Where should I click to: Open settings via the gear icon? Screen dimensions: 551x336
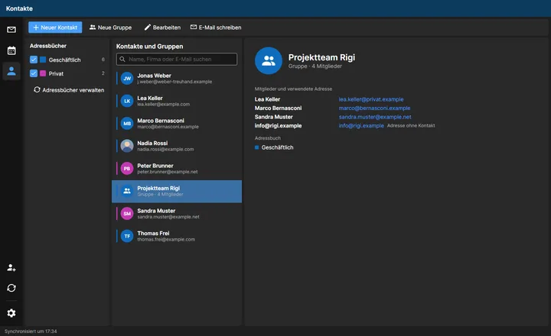(x=11, y=313)
